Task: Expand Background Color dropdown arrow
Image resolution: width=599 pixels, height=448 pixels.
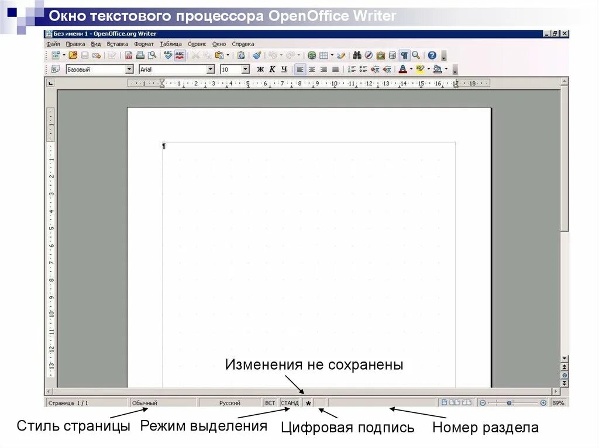Action: coord(446,69)
